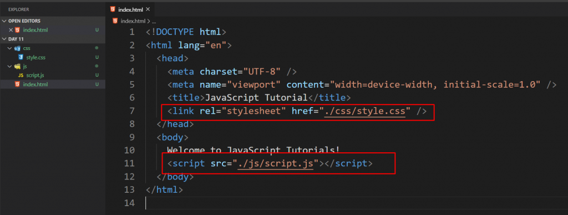568x215 pixels.
Task: Click the lang="en" attribute
Action: pyautogui.click(x=202, y=45)
